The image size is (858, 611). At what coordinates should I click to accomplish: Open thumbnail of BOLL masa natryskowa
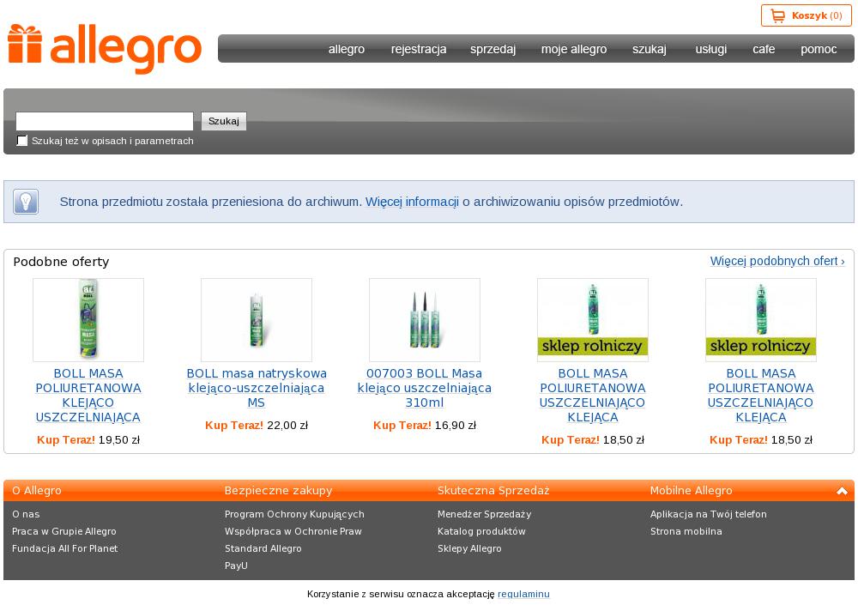pos(256,320)
